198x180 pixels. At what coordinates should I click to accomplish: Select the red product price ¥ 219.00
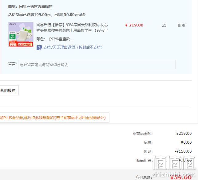[134, 25]
